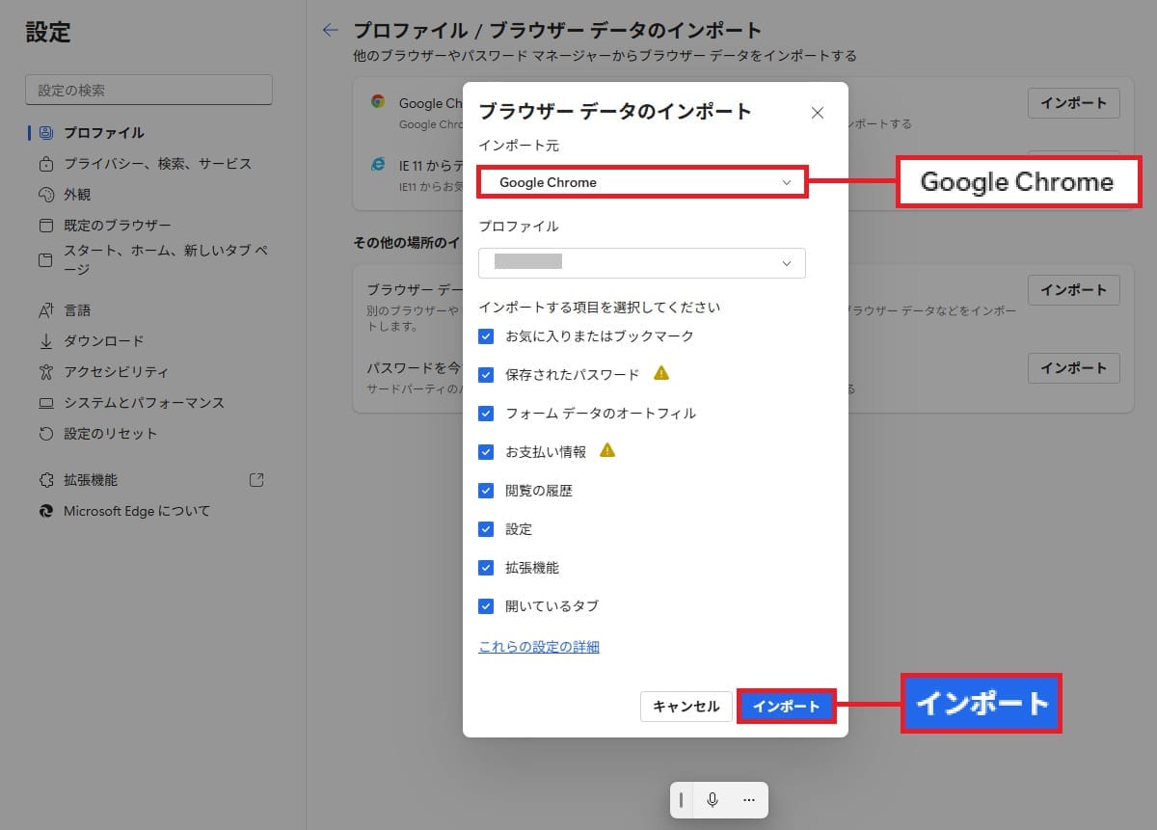Click warning icon next to 保存されたパスワード
Viewport: 1157px width, 830px height.
[661, 373]
